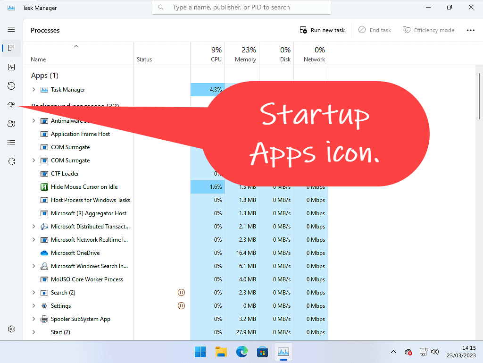Expand the Search (2) process group
483x363 pixels.
(x=33, y=293)
